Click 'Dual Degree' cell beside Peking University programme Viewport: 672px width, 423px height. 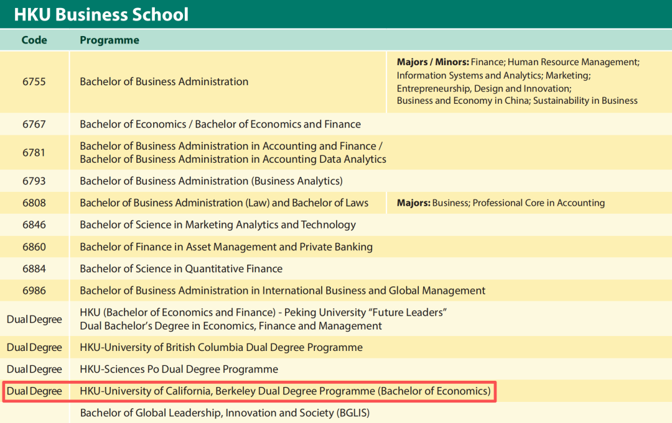coord(34,319)
